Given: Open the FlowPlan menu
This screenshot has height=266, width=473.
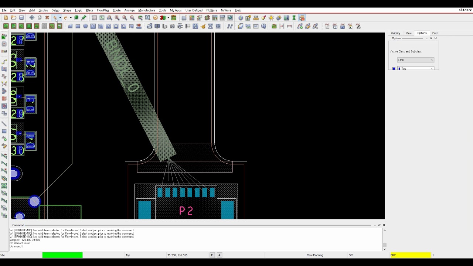Looking at the screenshot, I should coord(103,10).
